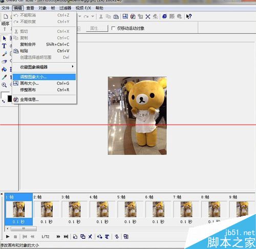The image size is (256, 249).
Task: Click the context help arrow icon
Action: coord(189,16)
